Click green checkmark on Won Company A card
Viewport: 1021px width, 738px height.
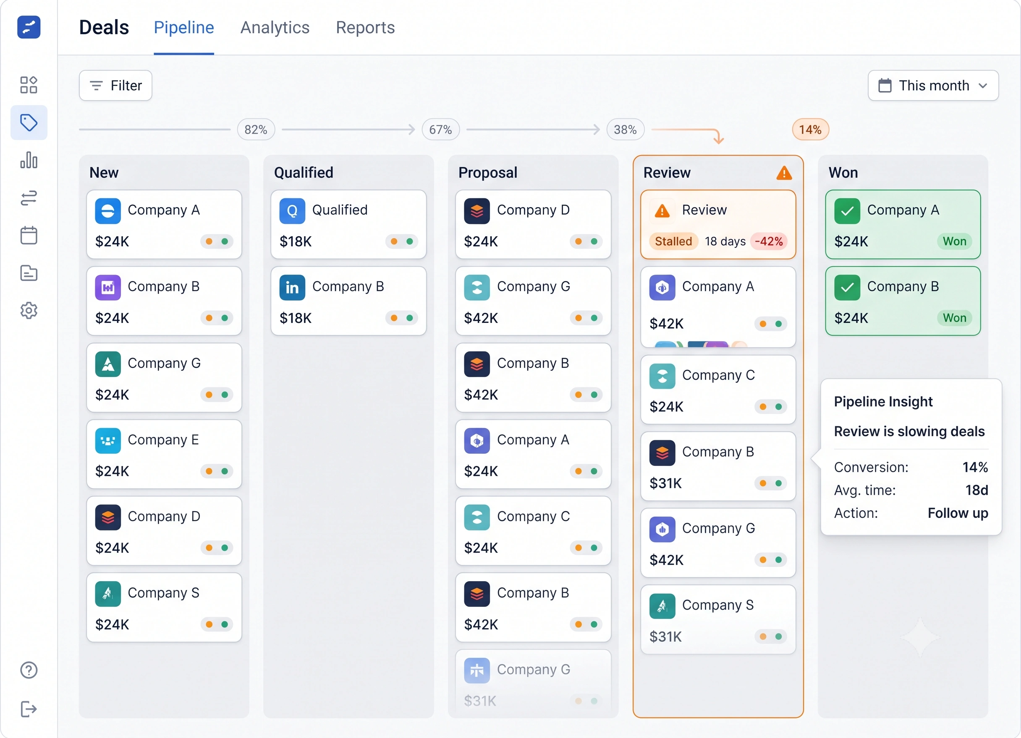(847, 211)
